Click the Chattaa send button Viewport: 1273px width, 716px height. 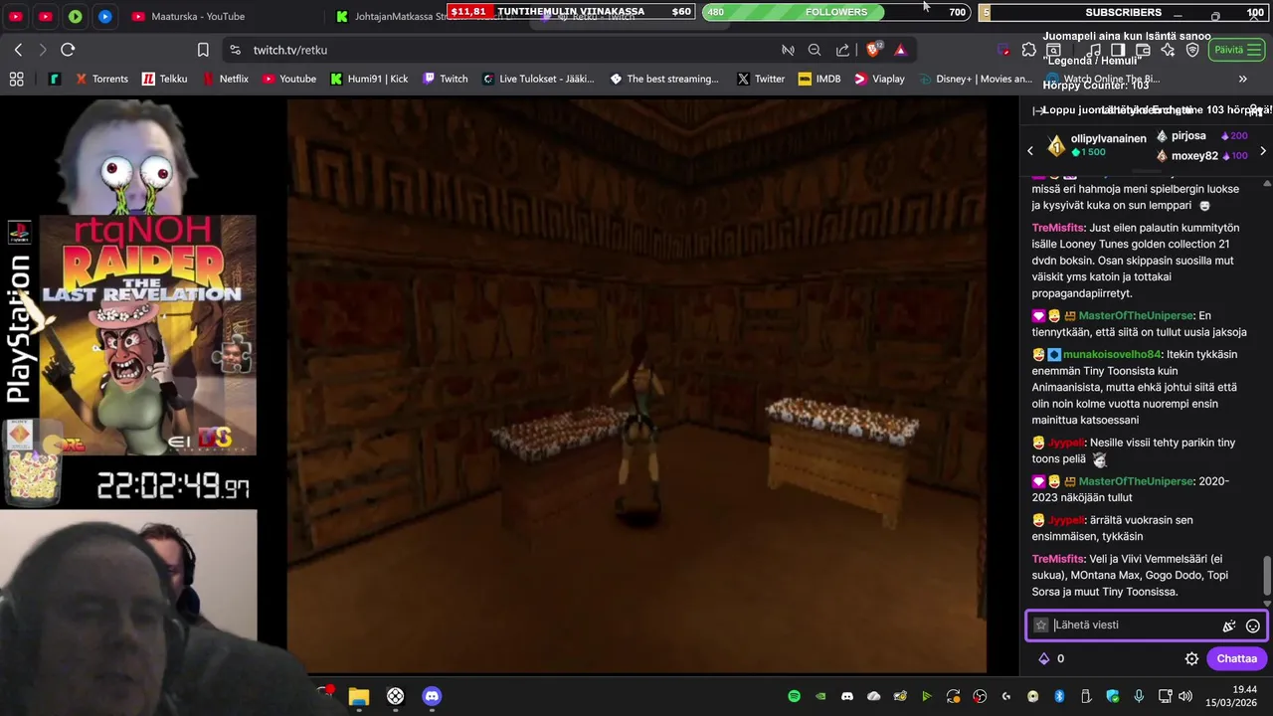[1236, 658]
